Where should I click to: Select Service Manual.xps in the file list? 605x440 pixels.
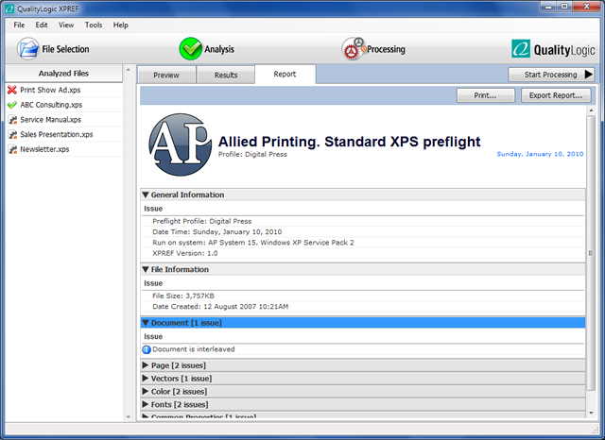tap(50, 119)
